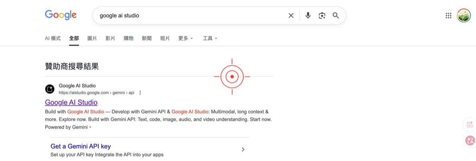
Task: Expand the 更多 dropdown
Action: pyautogui.click(x=186, y=38)
